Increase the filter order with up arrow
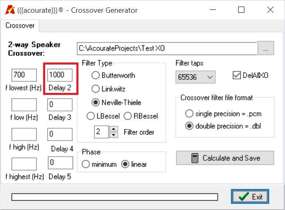The image size is (285, 210). pos(114,129)
